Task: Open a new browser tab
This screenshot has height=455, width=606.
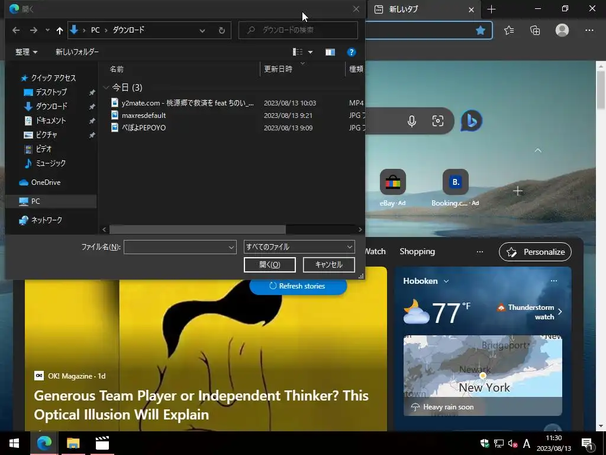Action: (x=491, y=9)
